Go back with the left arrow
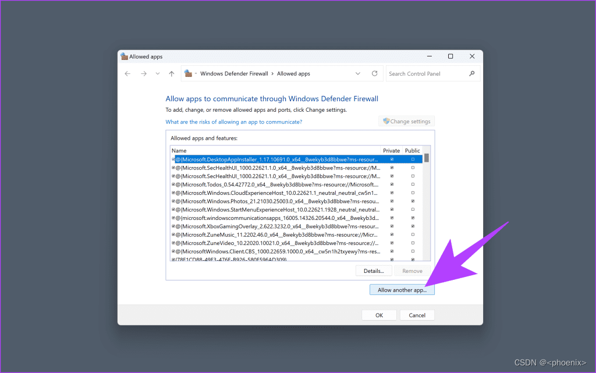The width and height of the screenshot is (596, 373). pyautogui.click(x=127, y=74)
